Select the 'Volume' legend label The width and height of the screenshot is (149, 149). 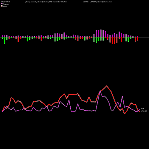(x=6, y=4)
